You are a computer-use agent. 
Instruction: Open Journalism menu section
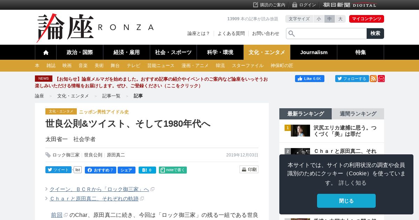coord(314,52)
